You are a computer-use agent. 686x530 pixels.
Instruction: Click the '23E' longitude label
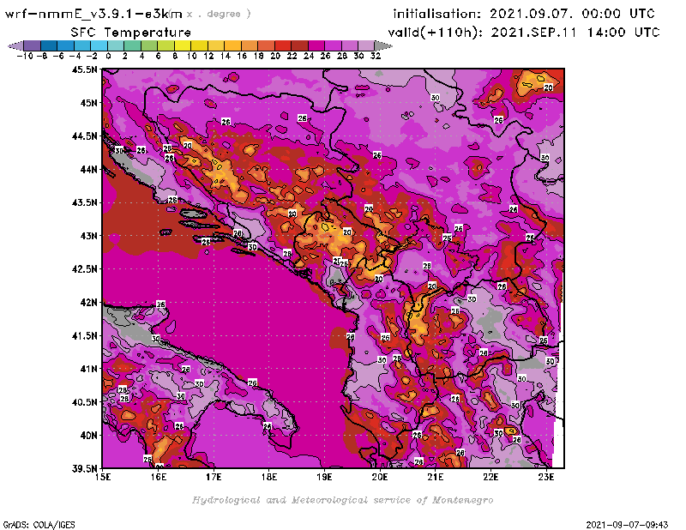tap(546, 477)
